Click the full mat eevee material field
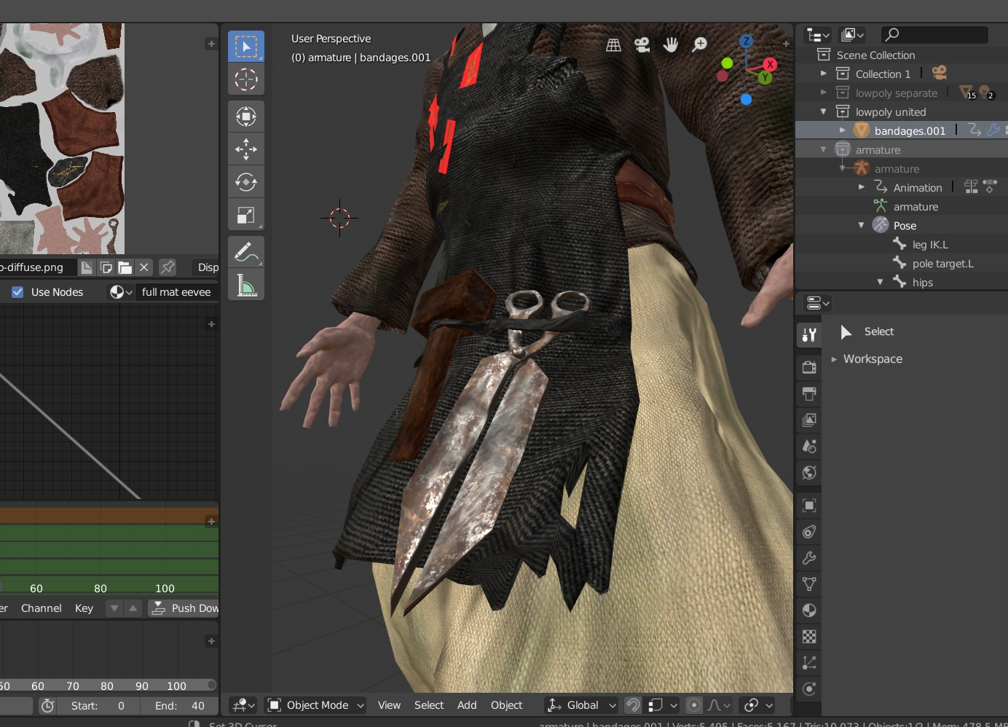Viewport: 1008px width, 727px height. 178,292
